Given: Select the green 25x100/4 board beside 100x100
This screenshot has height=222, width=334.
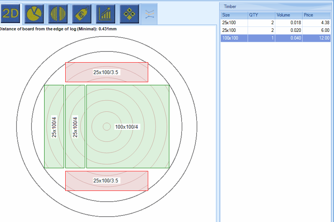Looking at the screenshot, I should 75,126.
